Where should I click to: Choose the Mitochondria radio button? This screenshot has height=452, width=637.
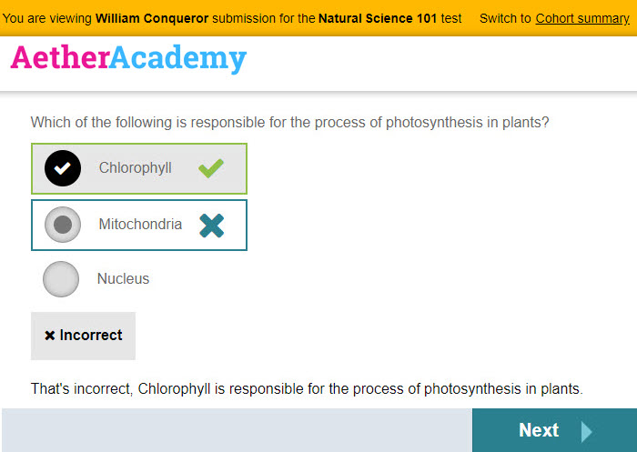(63, 225)
